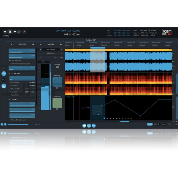Image resolution: width=178 pixels, height=178 pixels.
Task: Toggle loop playback icon
Action: click(x=20, y=31)
